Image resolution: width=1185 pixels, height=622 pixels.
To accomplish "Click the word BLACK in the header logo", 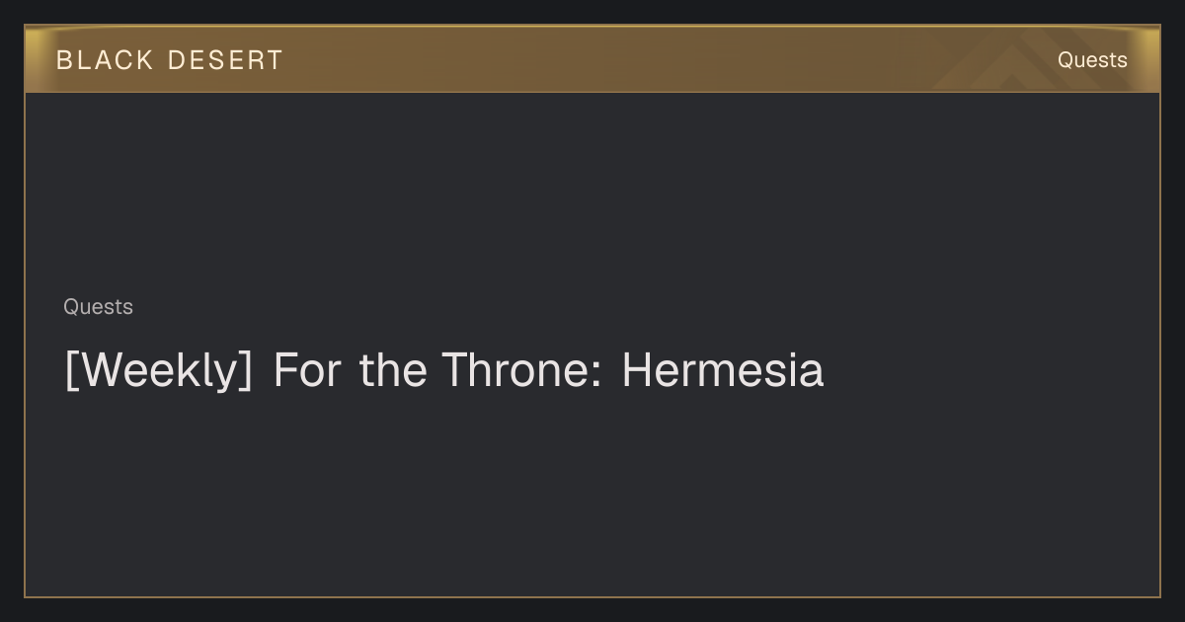I will click(105, 60).
